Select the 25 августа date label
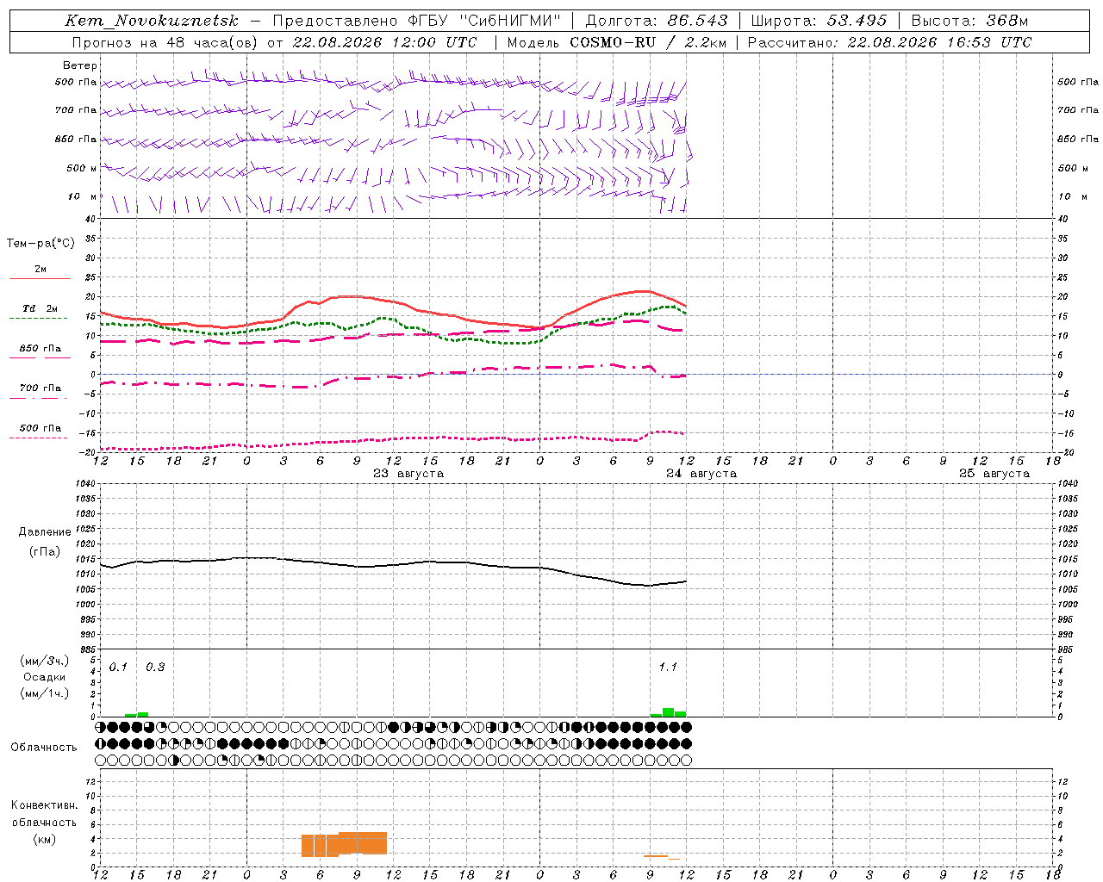 coord(994,474)
